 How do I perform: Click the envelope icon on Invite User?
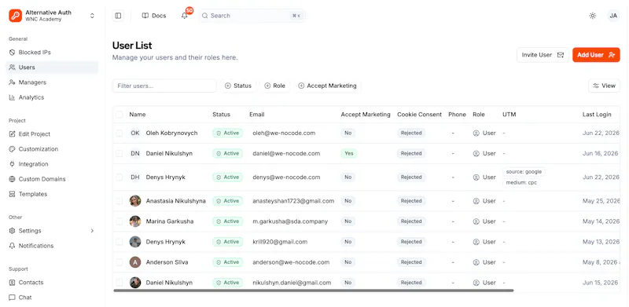(x=561, y=55)
